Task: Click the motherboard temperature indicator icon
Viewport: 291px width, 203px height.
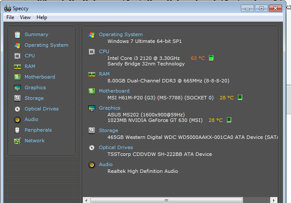Action: 240,97
